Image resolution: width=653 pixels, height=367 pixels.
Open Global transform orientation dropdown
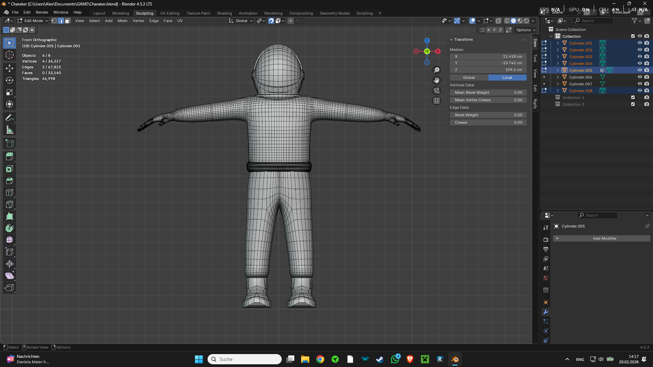coord(241,21)
